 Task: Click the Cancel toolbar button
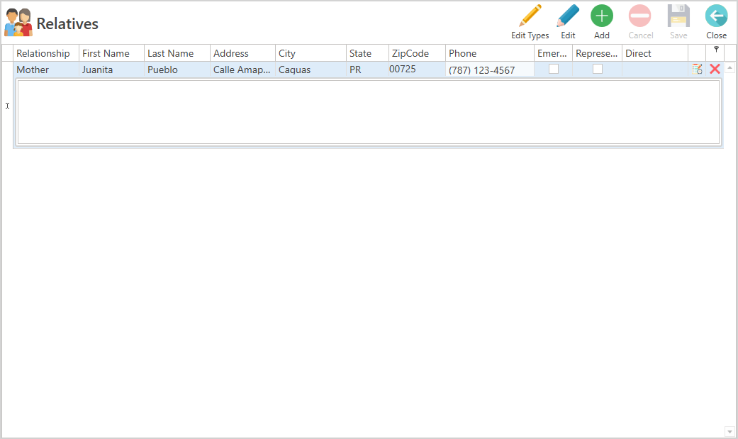(x=640, y=22)
